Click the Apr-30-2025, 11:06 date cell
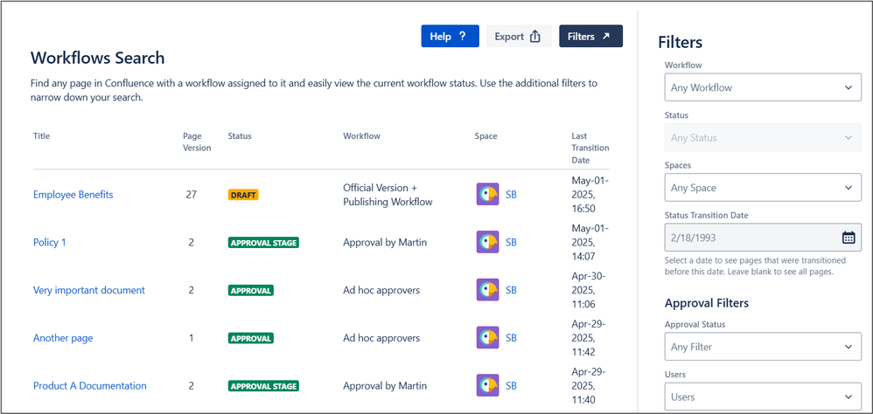 (x=590, y=290)
